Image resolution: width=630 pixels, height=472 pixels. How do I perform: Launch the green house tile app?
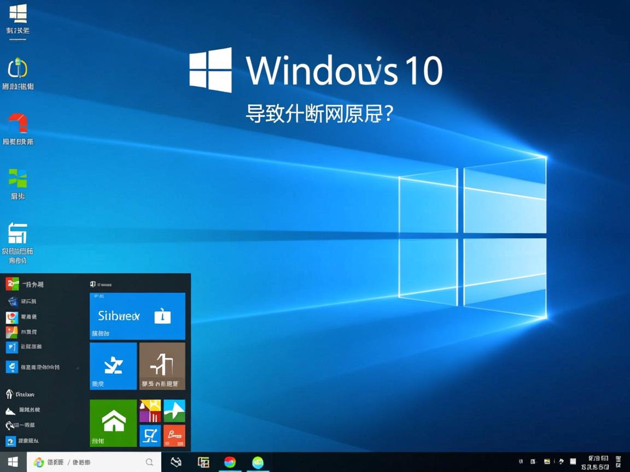coord(113,422)
